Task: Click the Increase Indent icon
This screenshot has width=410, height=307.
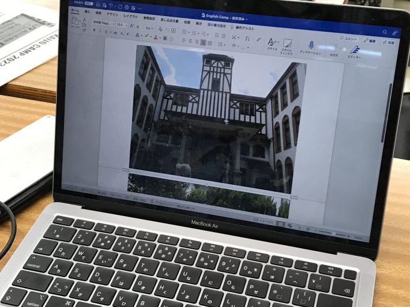Action: [x=224, y=36]
